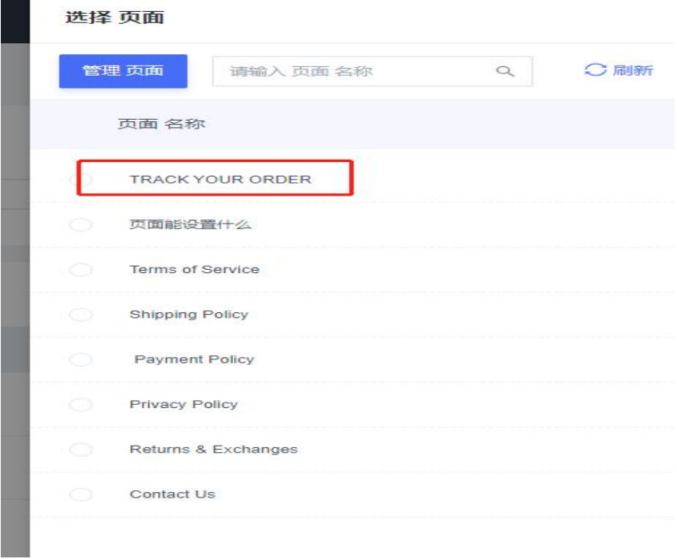Choose the Privacy Policy radio button

81,405
